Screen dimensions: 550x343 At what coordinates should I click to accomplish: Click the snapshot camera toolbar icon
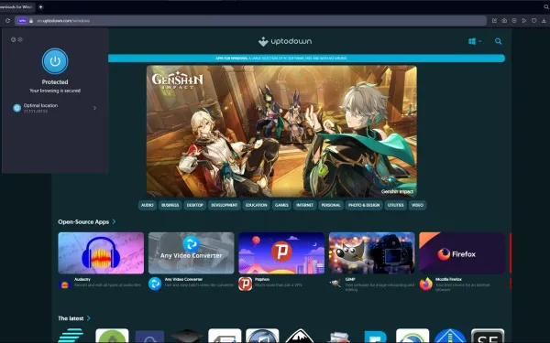(504, 21)
